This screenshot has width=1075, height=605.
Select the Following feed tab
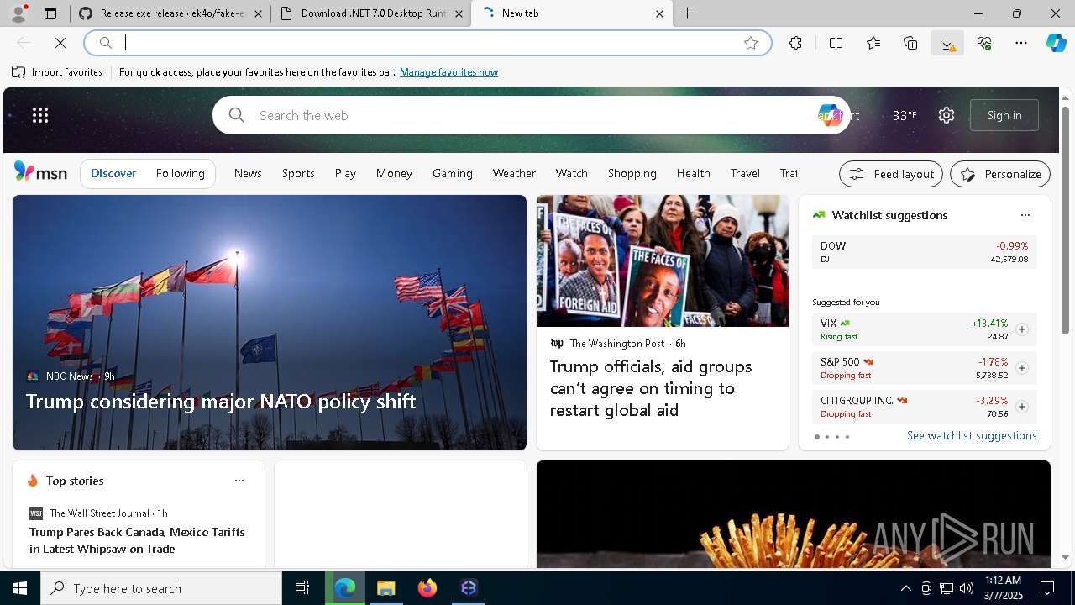(181, 173)
